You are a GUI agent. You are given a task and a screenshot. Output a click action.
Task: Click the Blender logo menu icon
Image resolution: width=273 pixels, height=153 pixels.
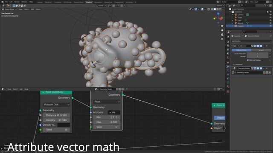point(3,2)
